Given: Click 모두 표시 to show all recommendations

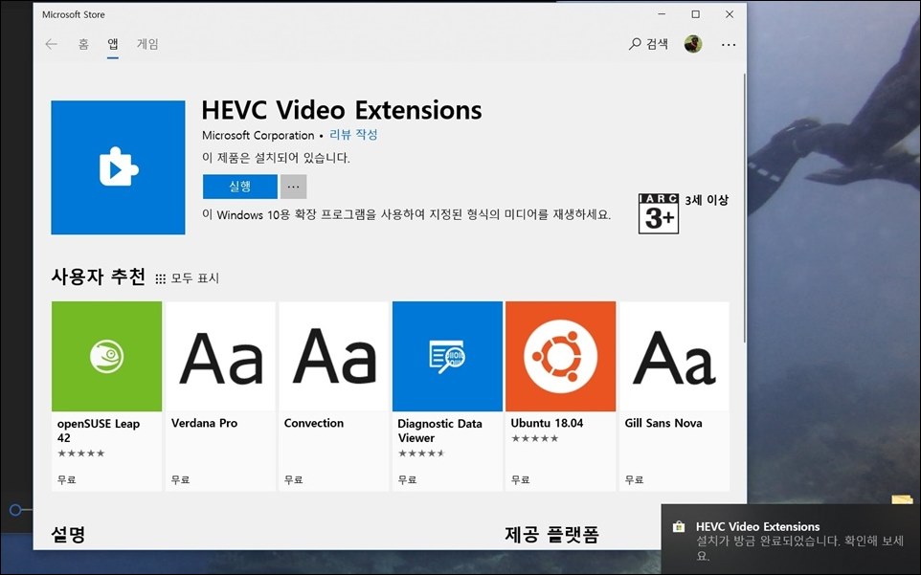Looking at the screenshot, I should pos(188,278).
